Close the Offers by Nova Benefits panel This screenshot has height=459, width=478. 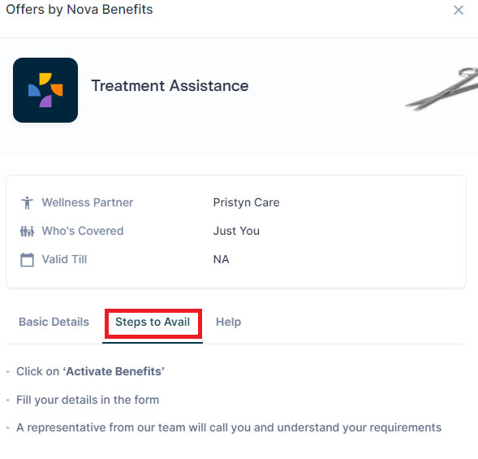pos(459,10)
